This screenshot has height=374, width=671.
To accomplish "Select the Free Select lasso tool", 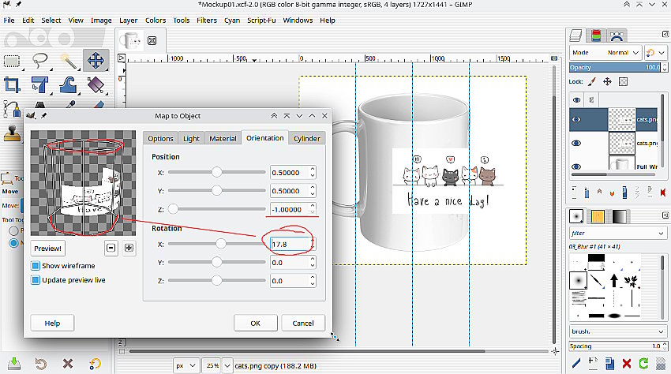I will [41, 61].
